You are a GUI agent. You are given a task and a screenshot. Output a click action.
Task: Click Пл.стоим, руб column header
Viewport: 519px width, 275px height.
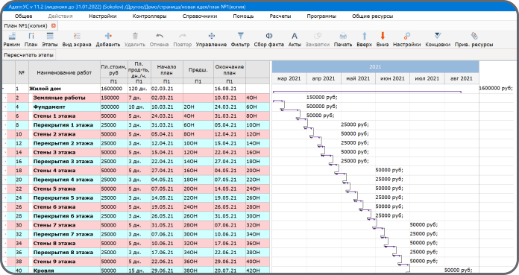pyautogui.click(x=113, y=70)
